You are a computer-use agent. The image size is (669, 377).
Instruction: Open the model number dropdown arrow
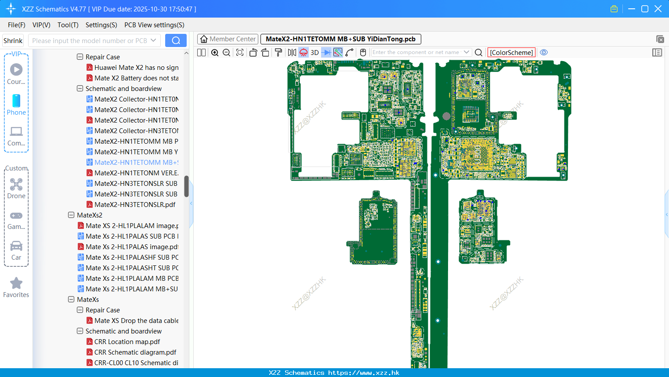pyautogui.click(x=153, y=40)
